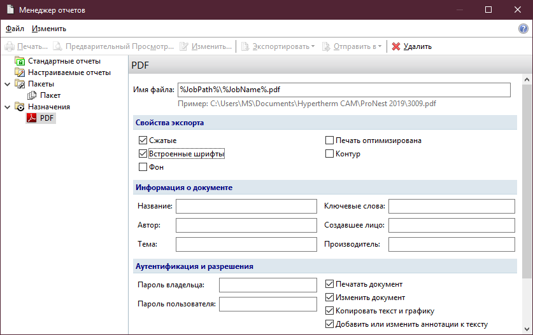The image size is (533, 335).
Task: Click the Производитель field
Action: pos(451,244)
